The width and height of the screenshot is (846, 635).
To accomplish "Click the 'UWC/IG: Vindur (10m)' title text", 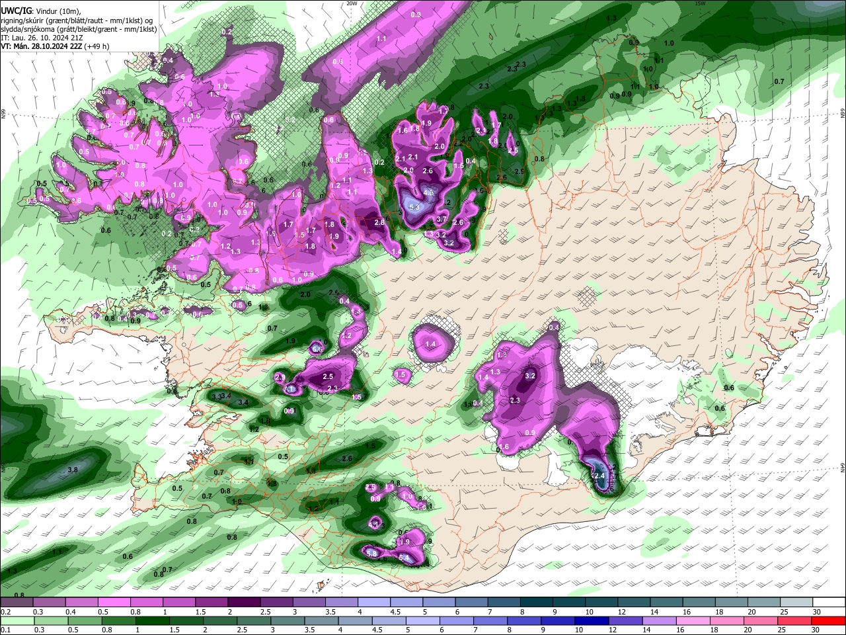I will click(40, 12).
